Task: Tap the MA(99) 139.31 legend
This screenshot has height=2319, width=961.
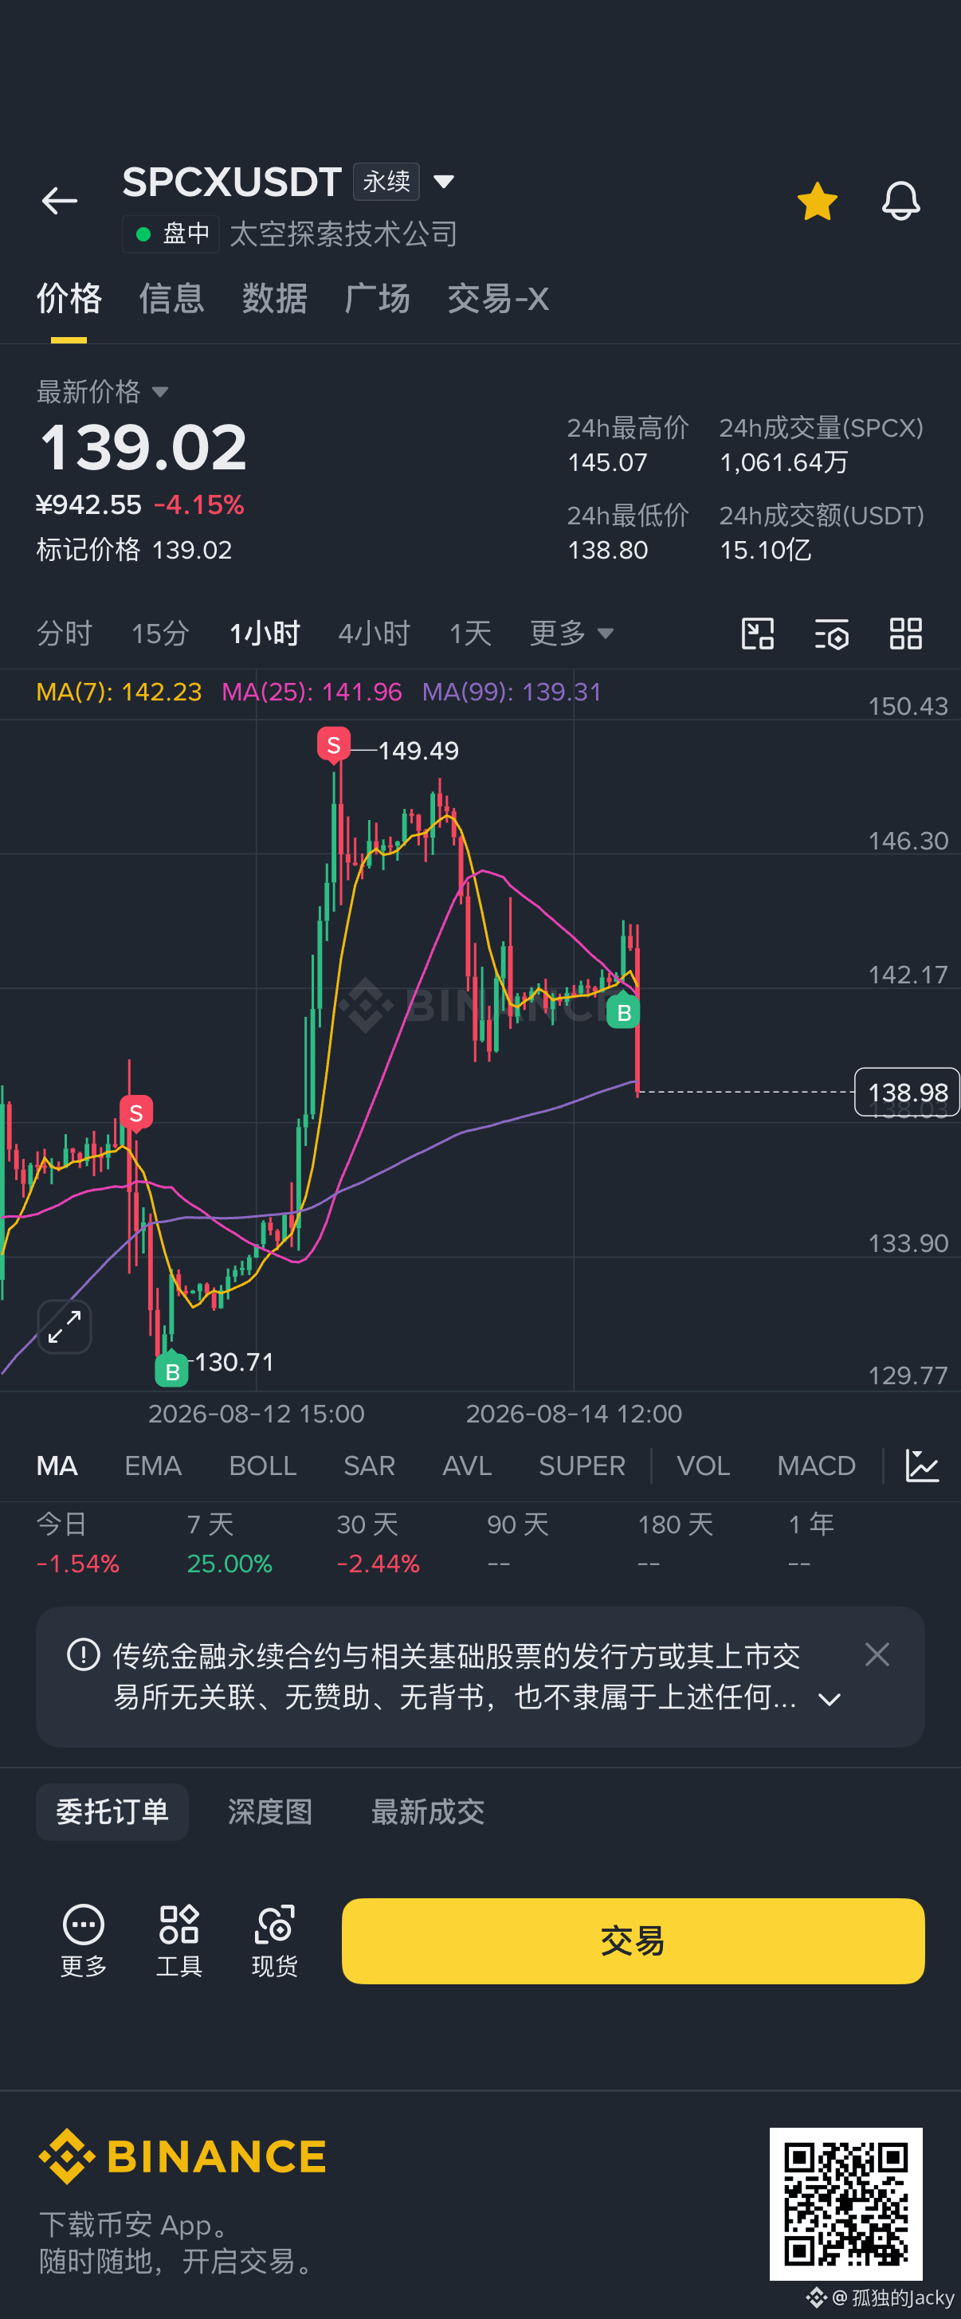Action: [511, 692]
